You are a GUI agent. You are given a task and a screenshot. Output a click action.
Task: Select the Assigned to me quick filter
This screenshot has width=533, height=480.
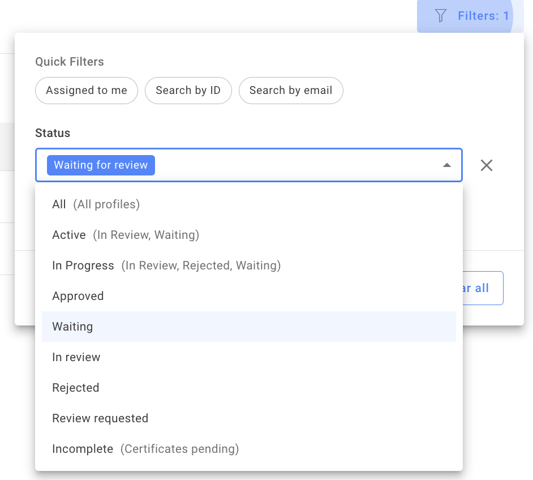tap(86, 90)
